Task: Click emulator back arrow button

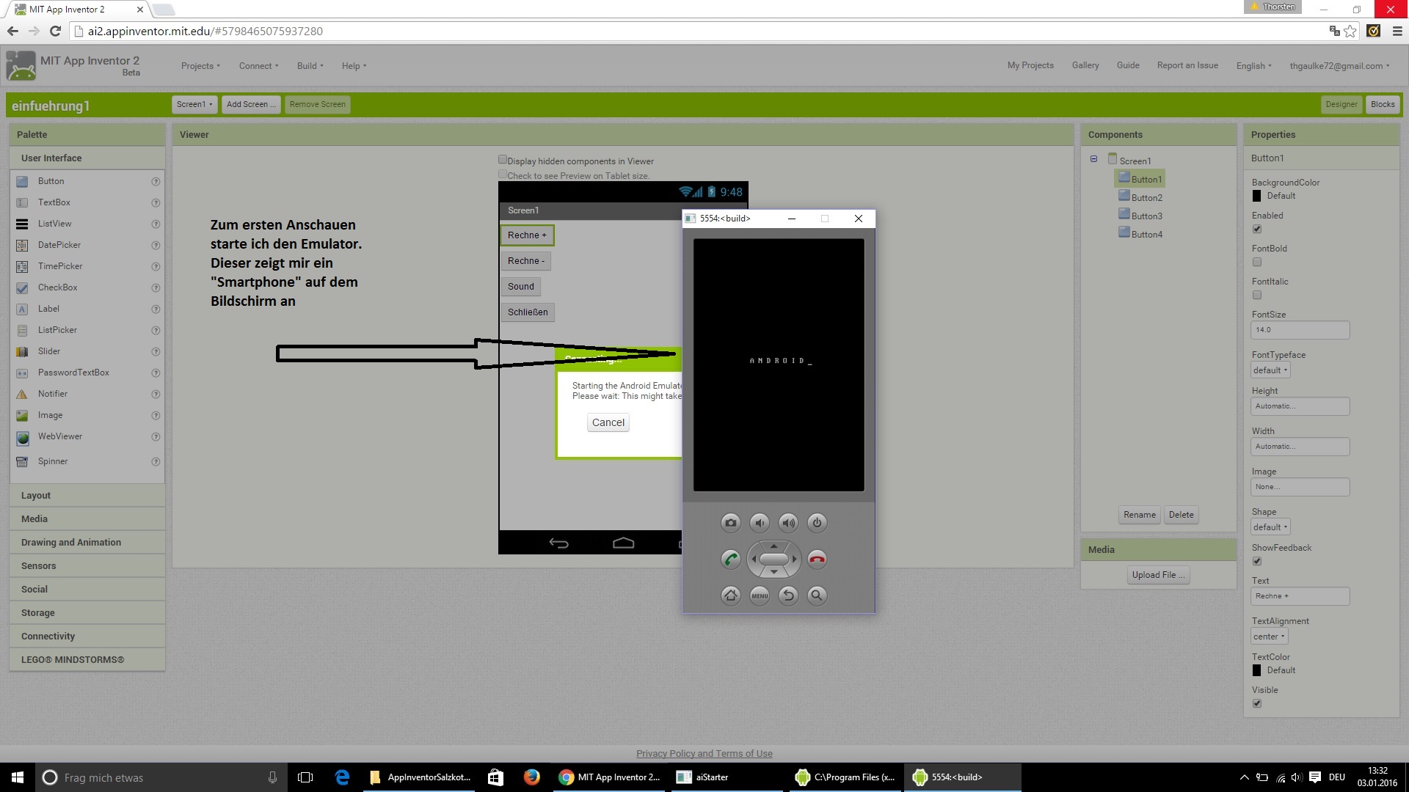Action: (x=788, y=595)
